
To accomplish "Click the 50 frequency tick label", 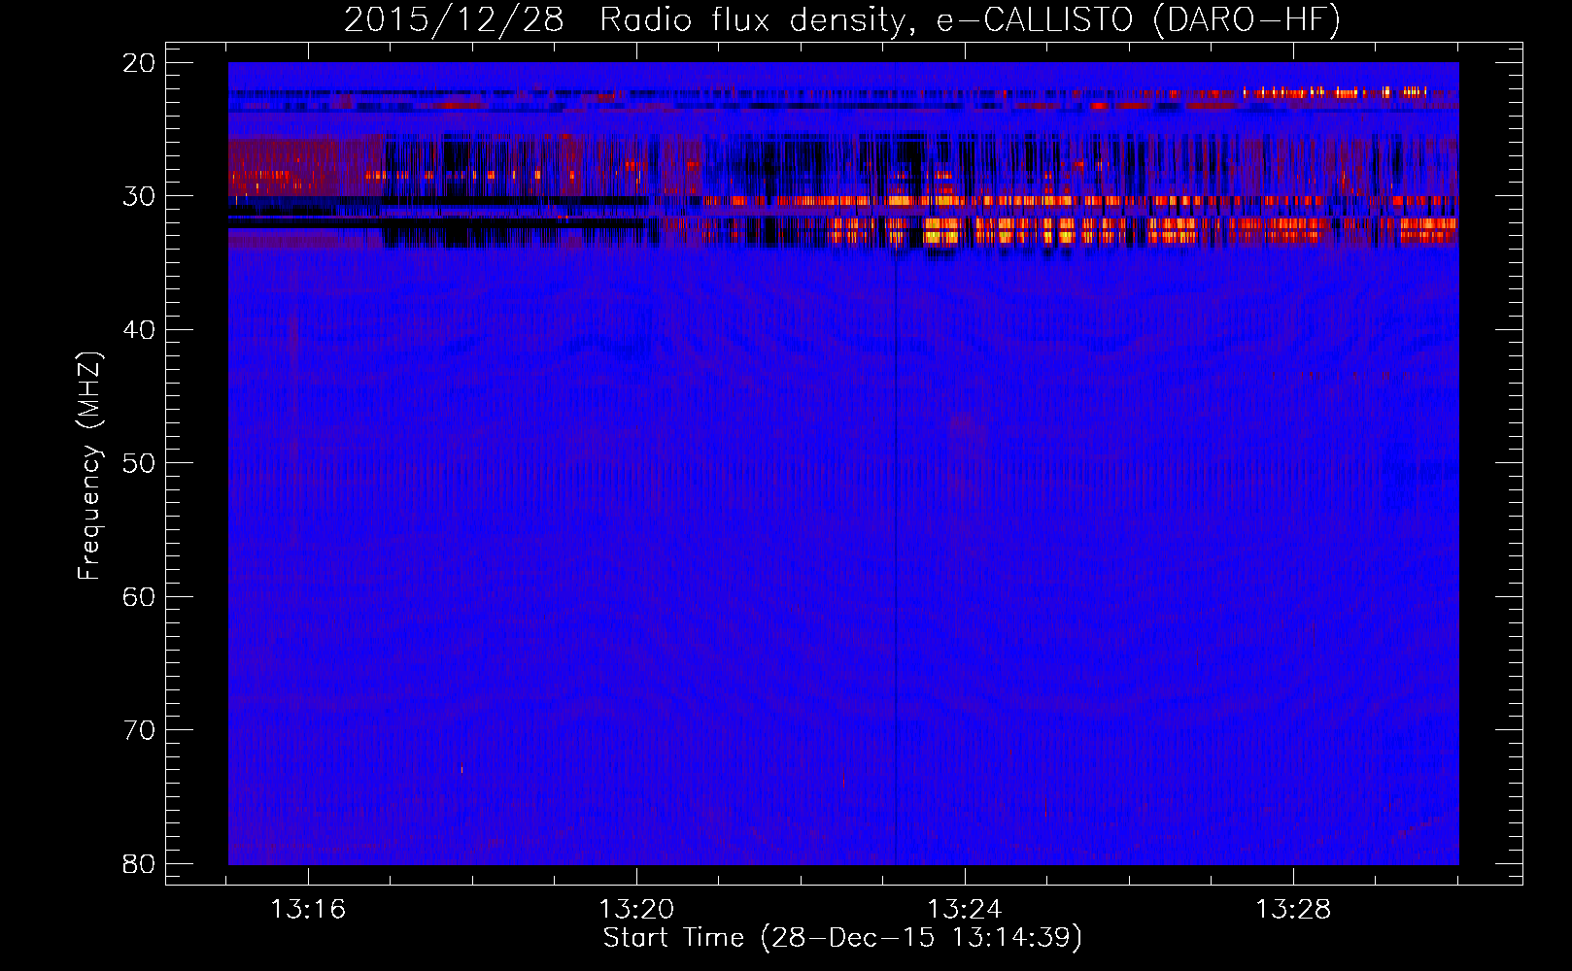I will (x=140, y=463).
